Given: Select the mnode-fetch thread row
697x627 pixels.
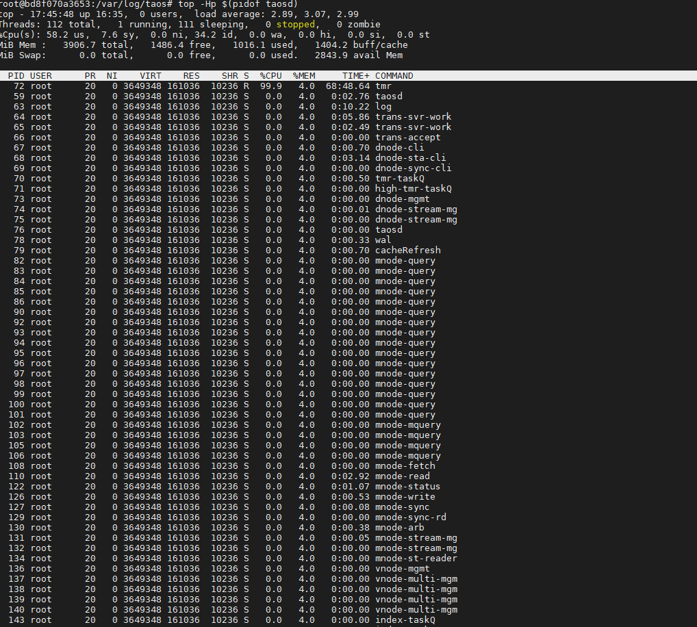Looking at the screenshot, I should [x=205, y=466].
